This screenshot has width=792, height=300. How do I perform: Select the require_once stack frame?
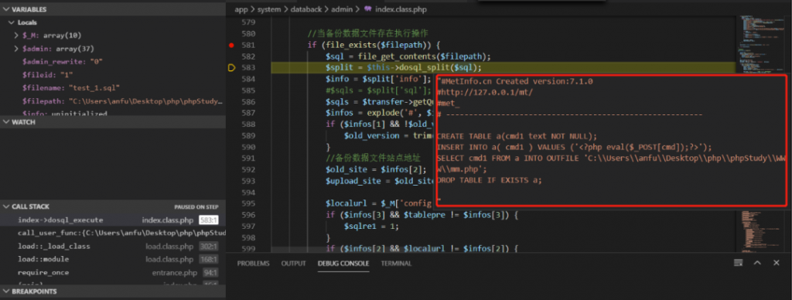point(113,273)
